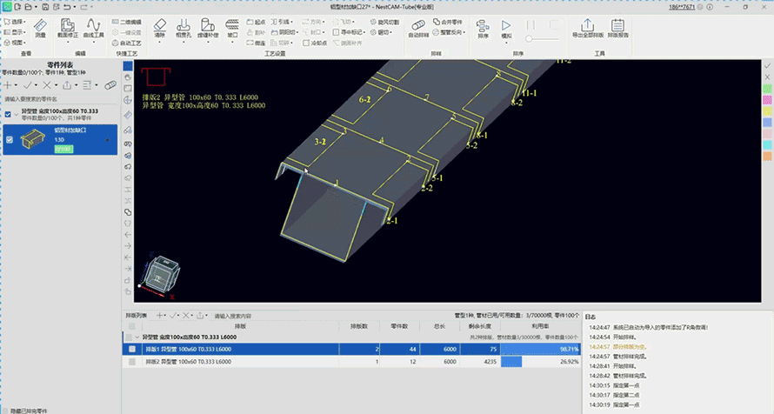Open the 排版报告 nesting report
The height and width of the screenshot is (414, 774).
pos(618,29)
